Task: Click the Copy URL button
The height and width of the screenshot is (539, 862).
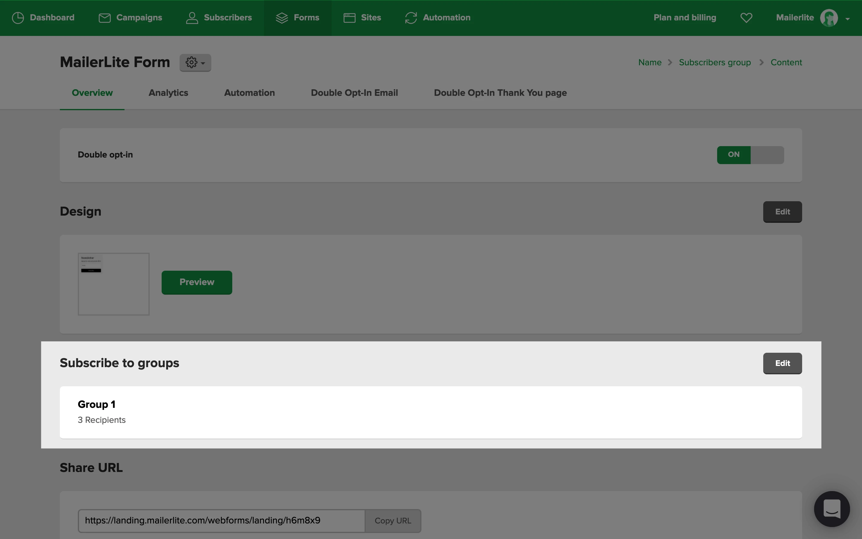Action: [393, 521]
